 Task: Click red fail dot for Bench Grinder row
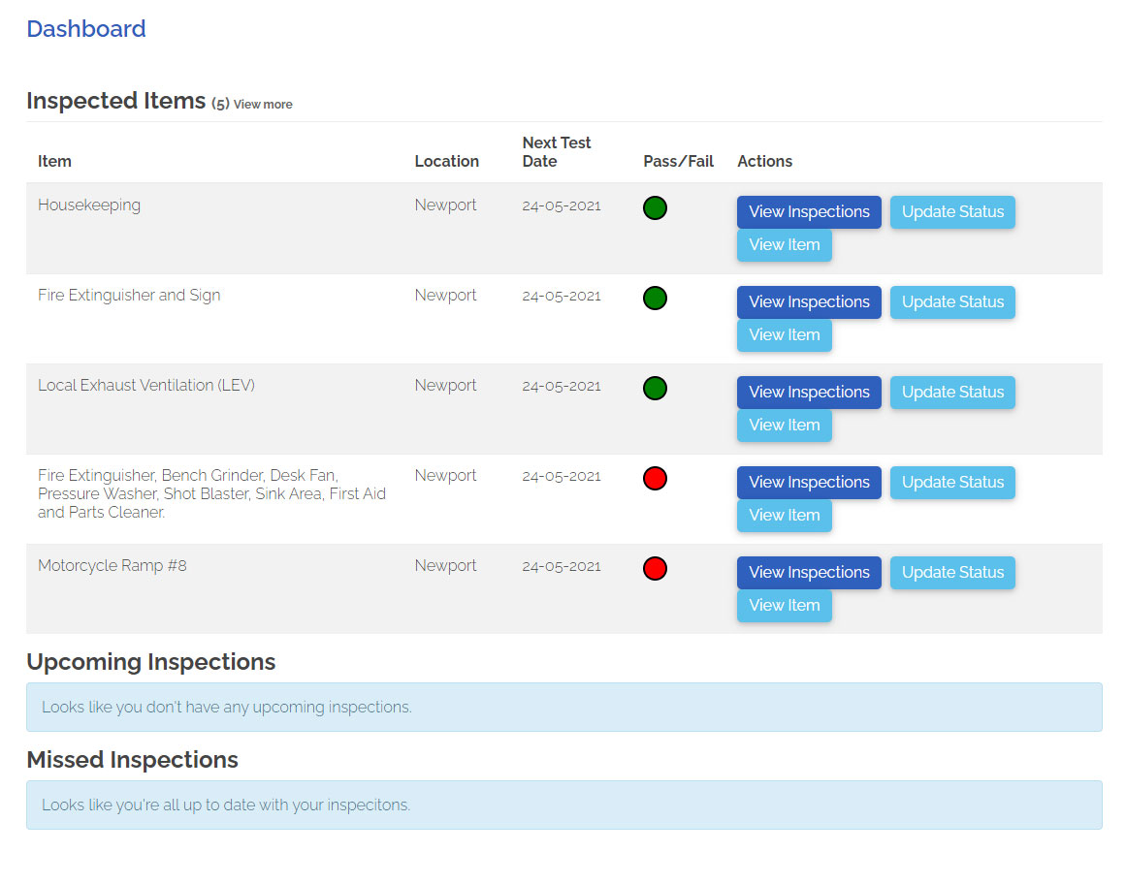[655, 478]
